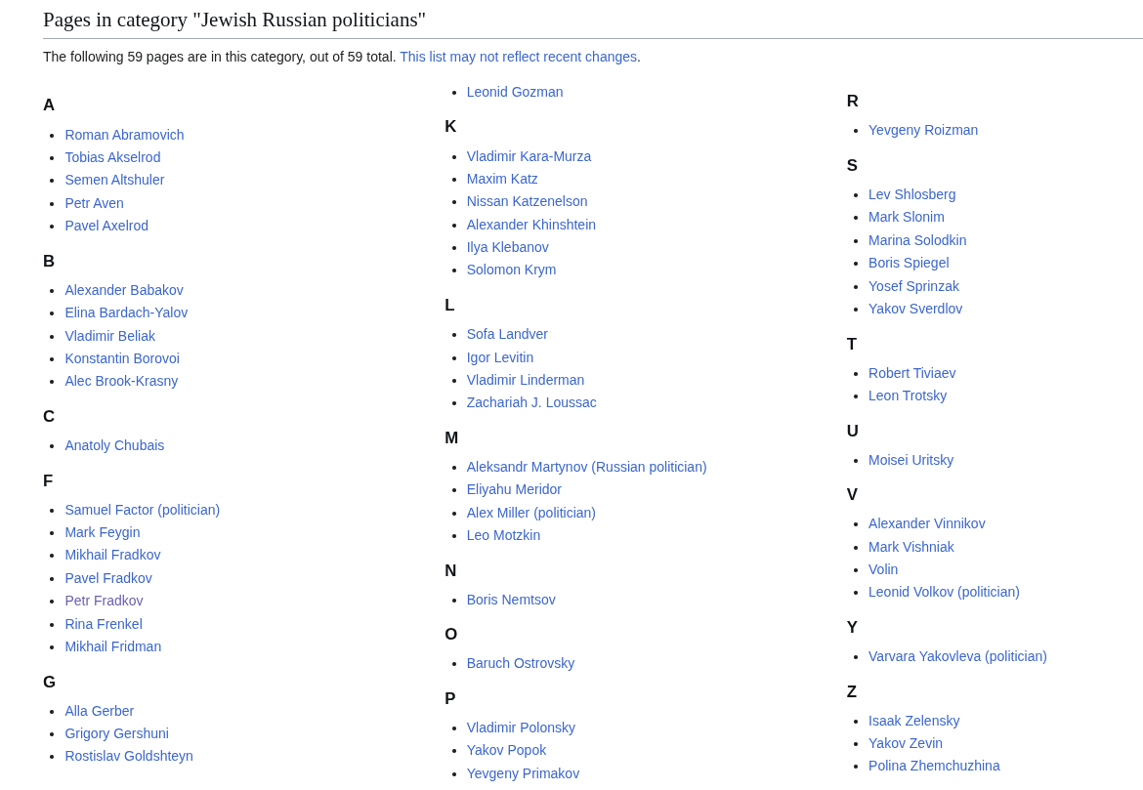The height and width of the screenshot is (790, 1143).
Task: Click Leon Trotsky link
Action: [x=908, y=395]
